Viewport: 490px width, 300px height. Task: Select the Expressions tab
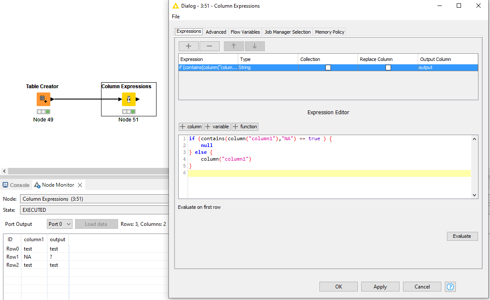point(189,31)
